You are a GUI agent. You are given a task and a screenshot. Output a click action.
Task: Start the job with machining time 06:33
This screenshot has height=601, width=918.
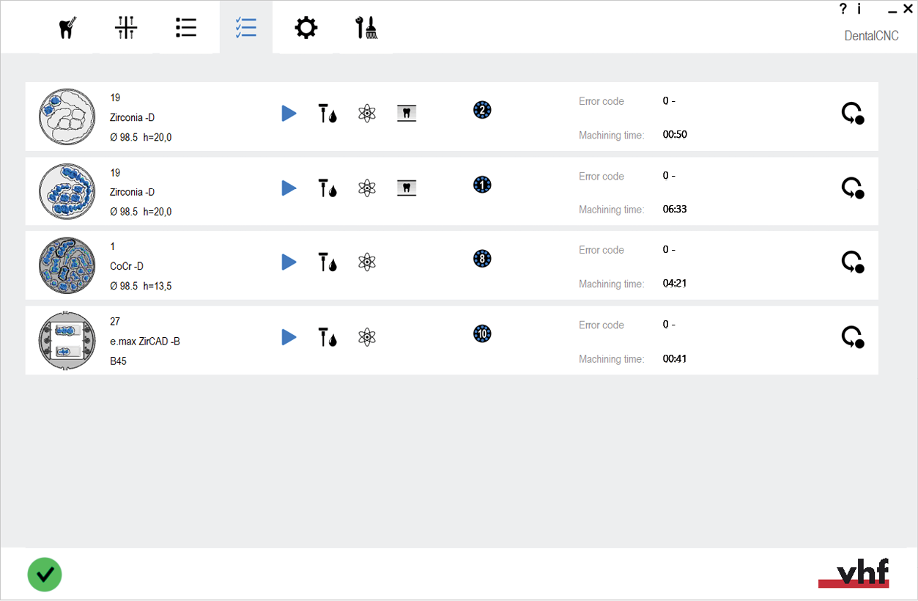[x=289, y=188]
